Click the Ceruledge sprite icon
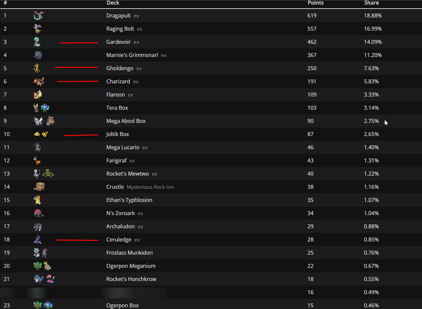The width and height of the screenshot is (422, 309). (37, 239)
